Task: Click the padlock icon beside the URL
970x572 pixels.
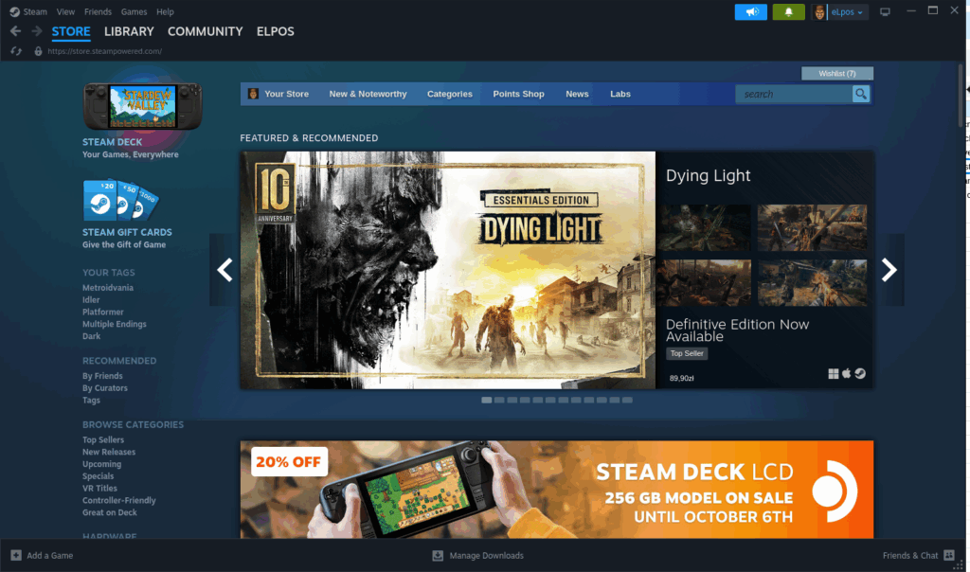Action: pos(38,51)
